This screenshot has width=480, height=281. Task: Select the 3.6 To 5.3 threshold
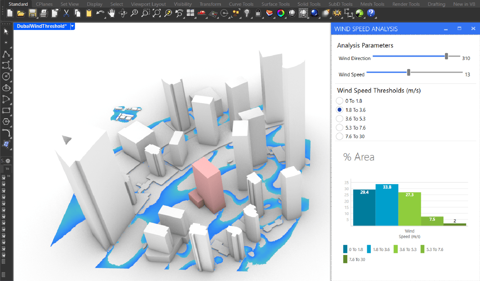pyautogui.click(x=339, y=119)
